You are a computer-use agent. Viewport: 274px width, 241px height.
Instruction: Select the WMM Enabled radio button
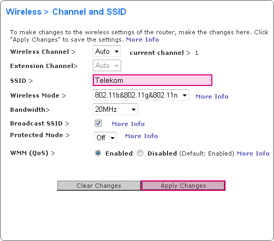click(x=98, y=153)
